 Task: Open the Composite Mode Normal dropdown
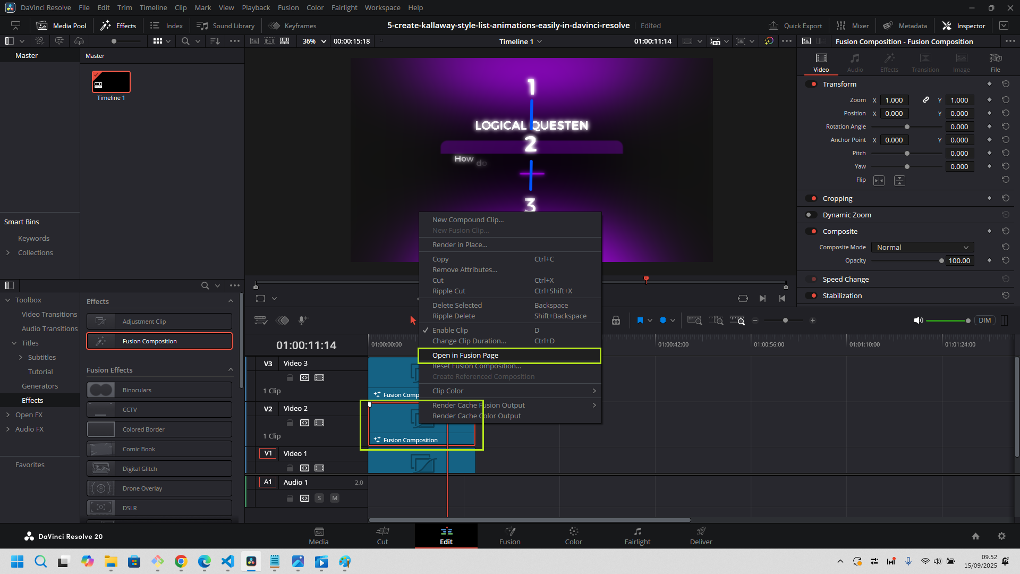coord(922,248)
